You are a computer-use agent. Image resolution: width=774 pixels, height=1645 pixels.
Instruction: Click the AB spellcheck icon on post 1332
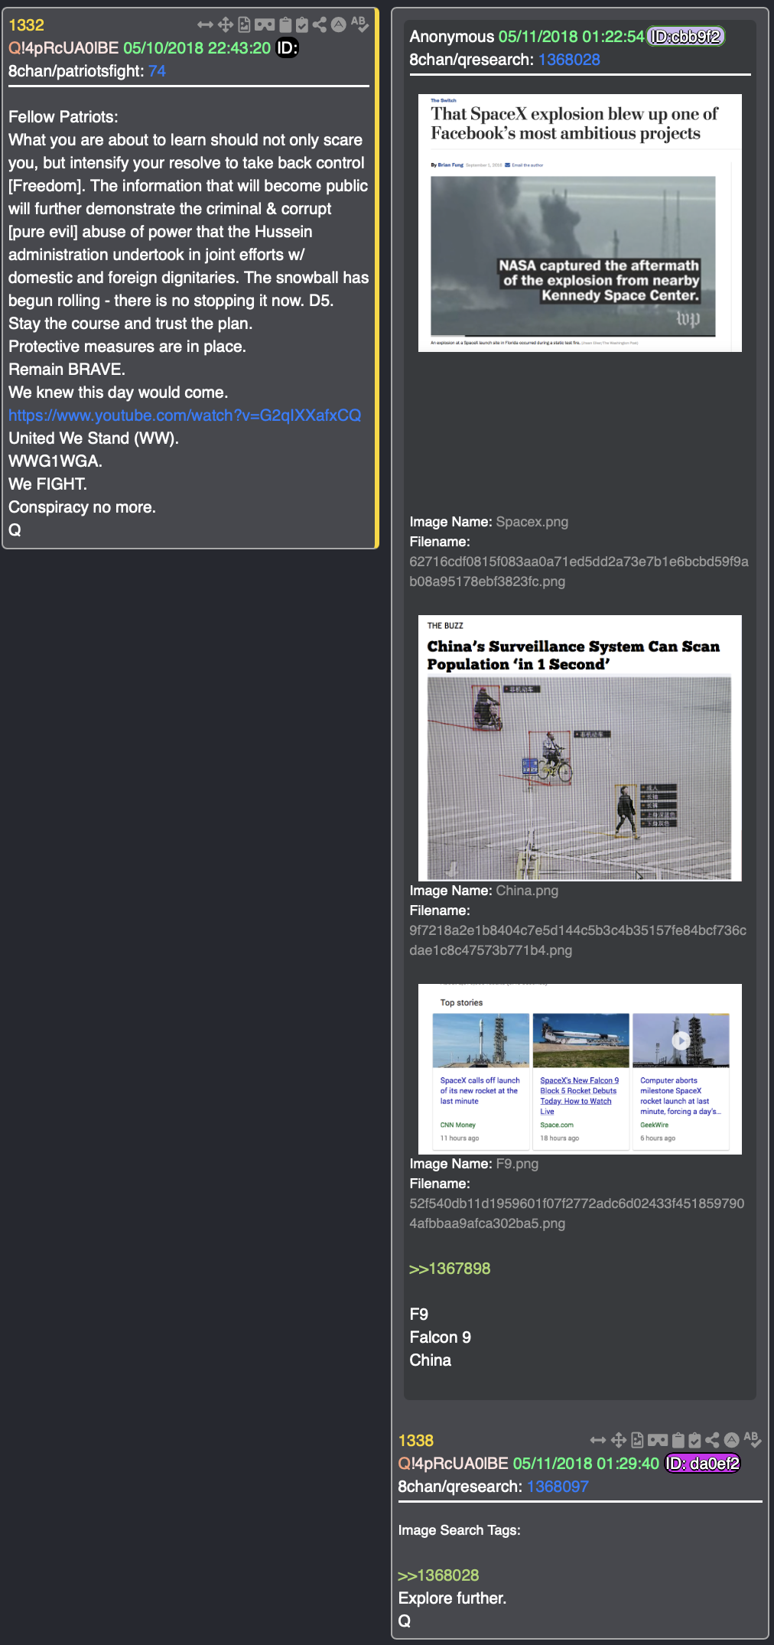(359, 24)
